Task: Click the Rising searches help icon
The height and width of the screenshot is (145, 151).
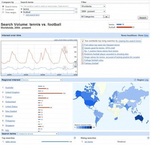Action: coord(148,138)
